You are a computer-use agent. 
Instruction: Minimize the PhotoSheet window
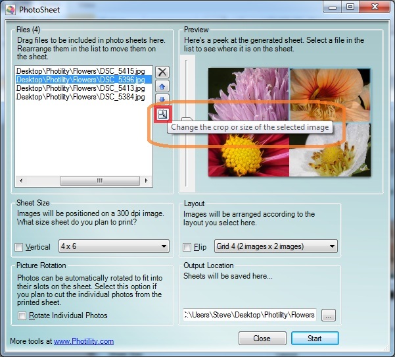pos(333,7)
